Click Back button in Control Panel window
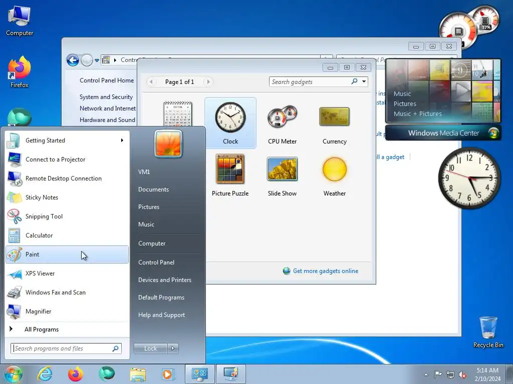The height and width of the screenshot is (384, 513). (73, 60)
